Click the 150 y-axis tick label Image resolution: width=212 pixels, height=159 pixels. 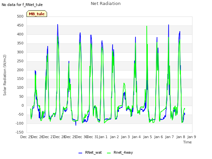(x=20, y=79)
